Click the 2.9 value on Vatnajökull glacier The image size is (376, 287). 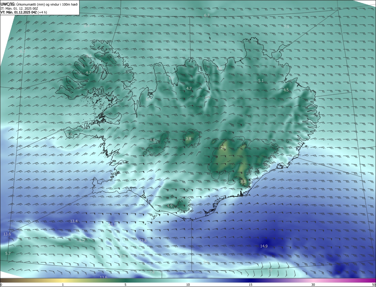point(223,148)
